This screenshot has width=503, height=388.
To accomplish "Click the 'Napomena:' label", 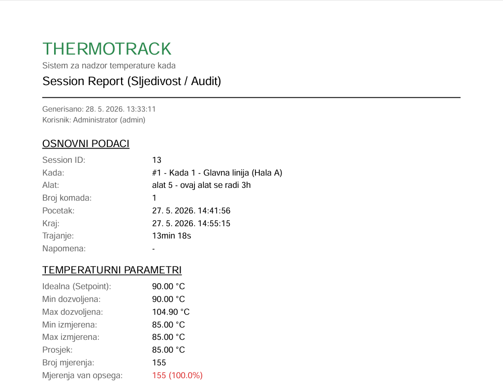I will [64, 249].
